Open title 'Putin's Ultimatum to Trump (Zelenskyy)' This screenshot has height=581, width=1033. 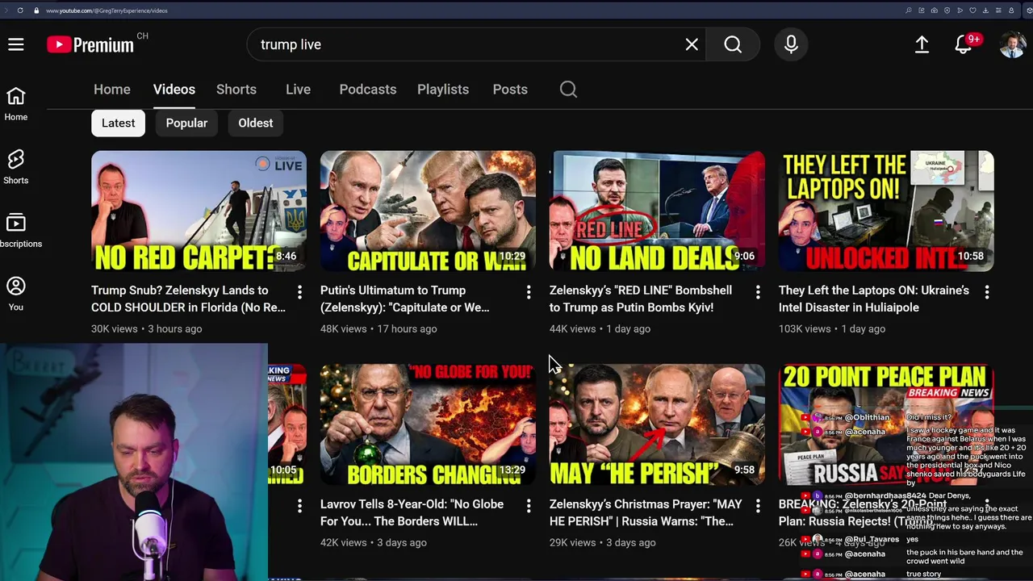(404, 299)
